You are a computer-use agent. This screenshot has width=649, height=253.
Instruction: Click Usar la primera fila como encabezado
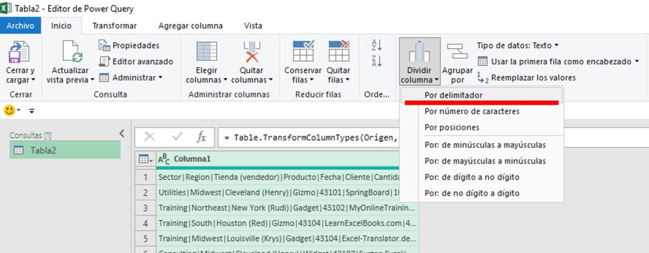[x=558, y=62]
